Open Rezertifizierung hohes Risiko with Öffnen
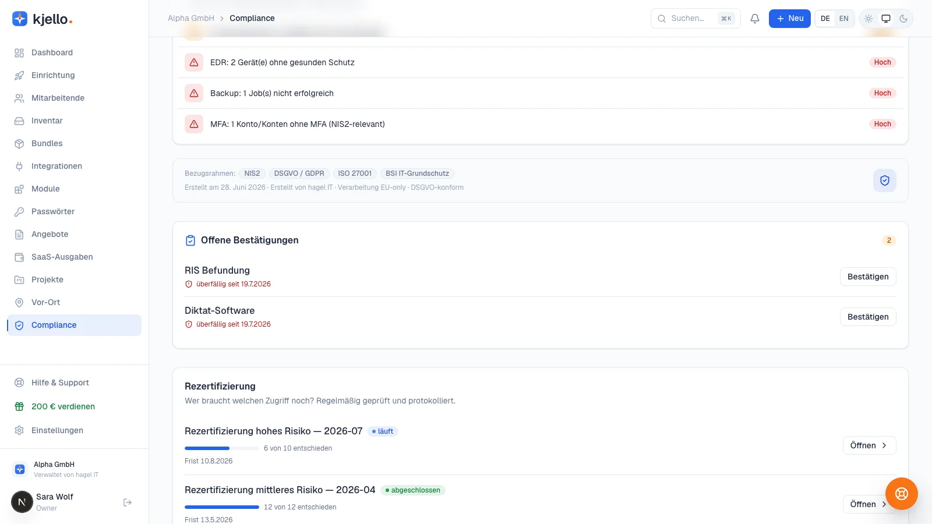 [x=869, y=445]
